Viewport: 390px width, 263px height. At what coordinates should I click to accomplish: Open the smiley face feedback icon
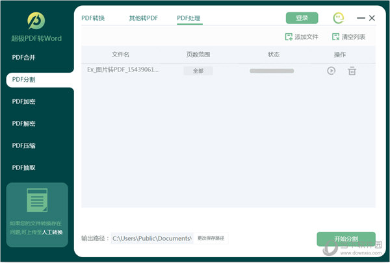tap(338, 18)
